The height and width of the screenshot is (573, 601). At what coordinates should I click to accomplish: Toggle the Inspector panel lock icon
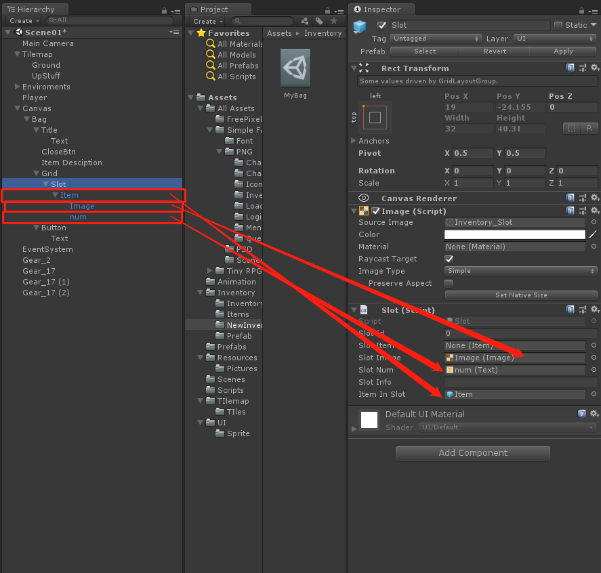[581, 11]
